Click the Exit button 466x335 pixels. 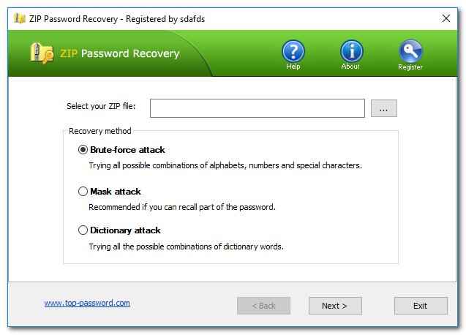pyautogui.click(x=420, y=306)
